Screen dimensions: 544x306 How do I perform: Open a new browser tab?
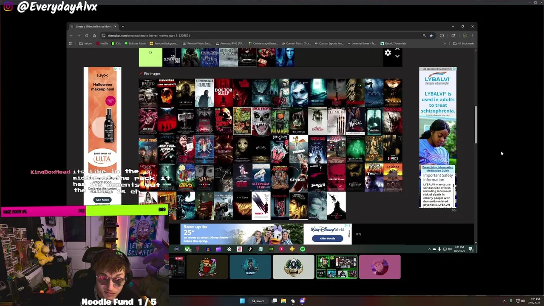point(123,26)
